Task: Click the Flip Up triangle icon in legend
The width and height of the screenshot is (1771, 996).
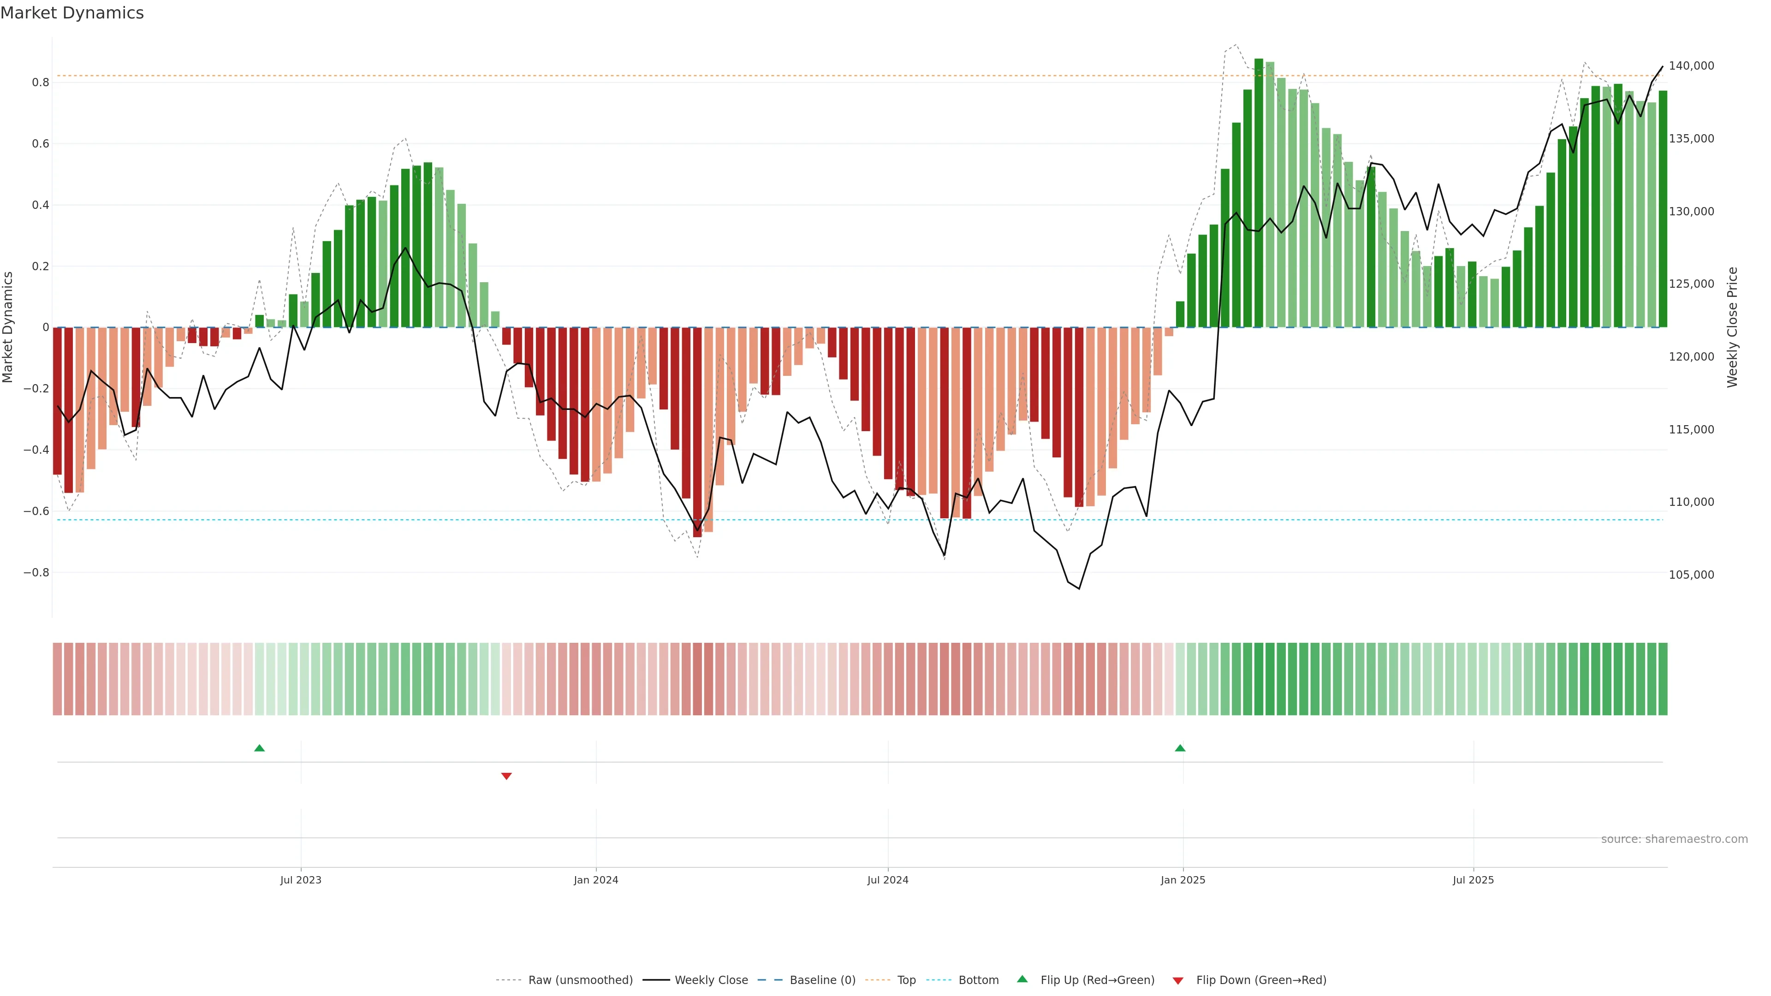Action: [1022, 979]
